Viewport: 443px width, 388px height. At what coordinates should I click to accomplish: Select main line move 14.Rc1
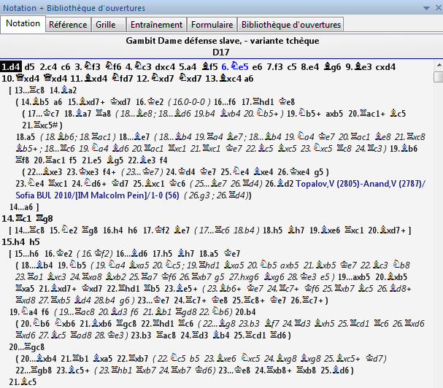coord(17,219)
